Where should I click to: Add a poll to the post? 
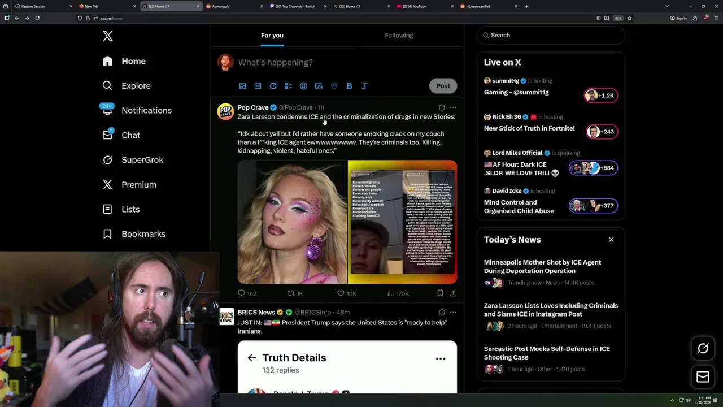(288, 86)
